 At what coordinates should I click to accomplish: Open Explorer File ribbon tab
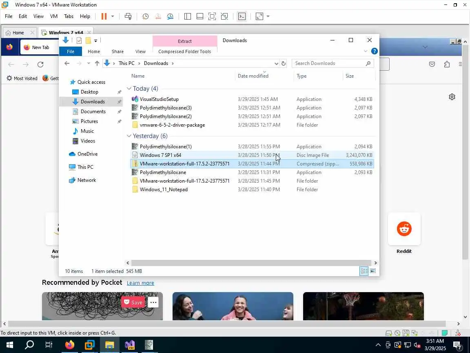71,51
